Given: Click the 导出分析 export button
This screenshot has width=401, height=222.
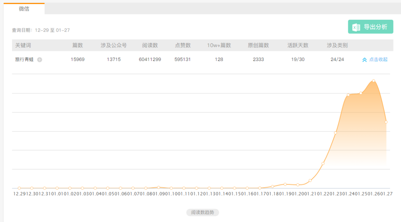Looking at the screenshot, I should (370, 27).
